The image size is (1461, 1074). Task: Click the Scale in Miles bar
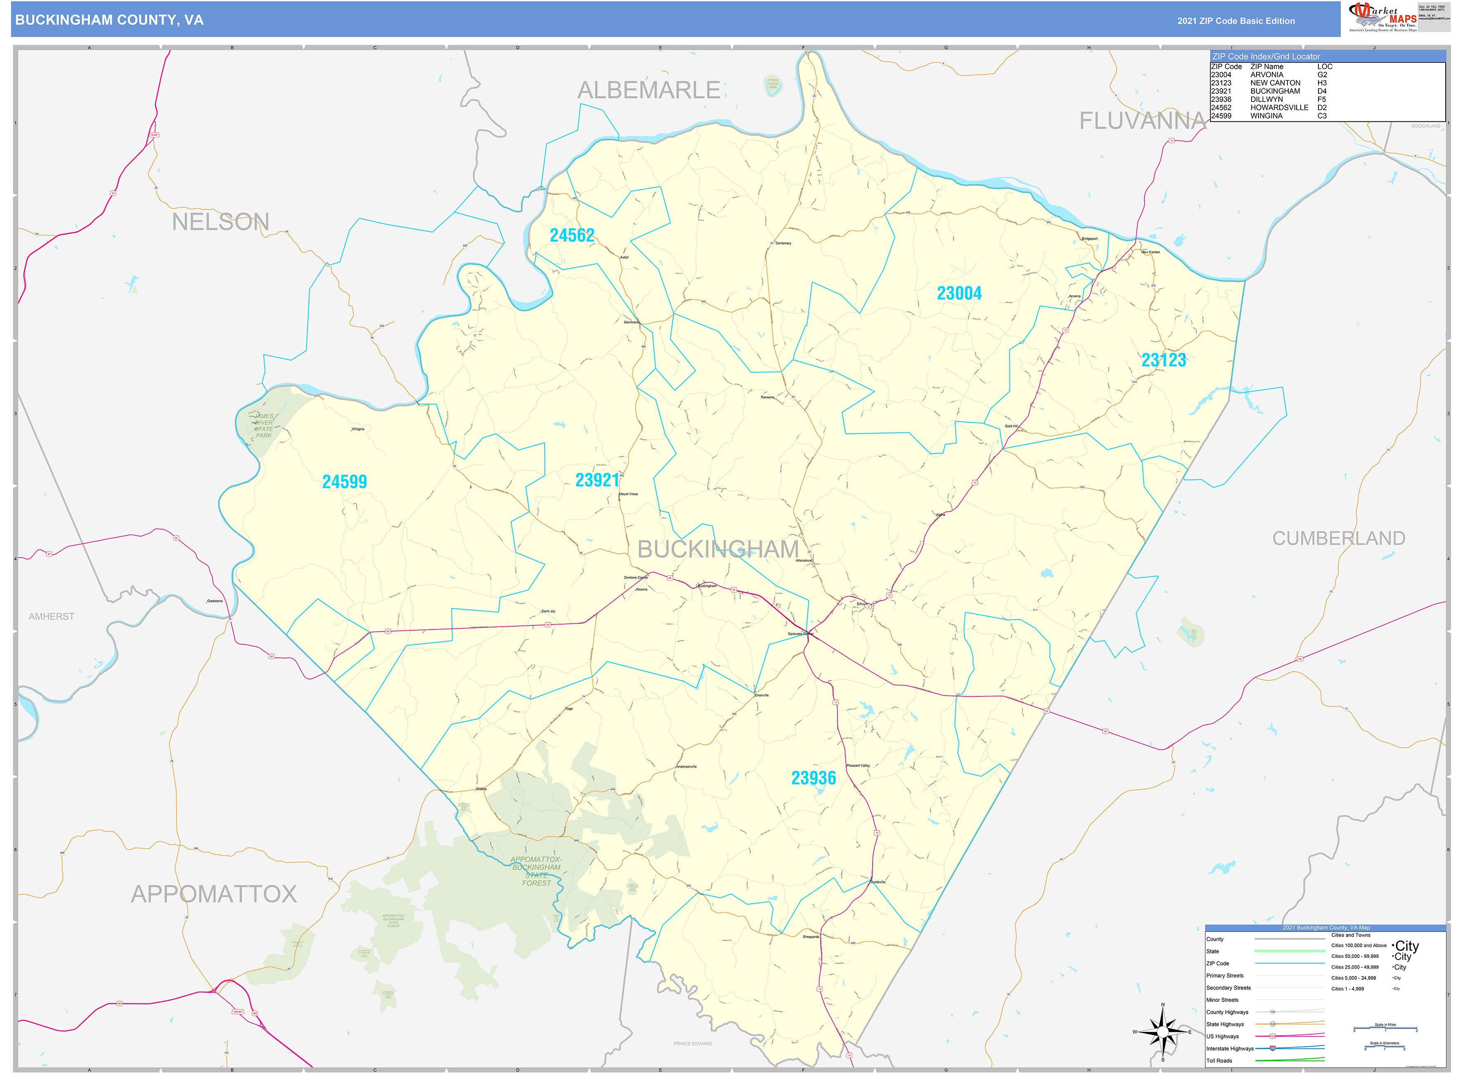(x=1385, y=1027)
